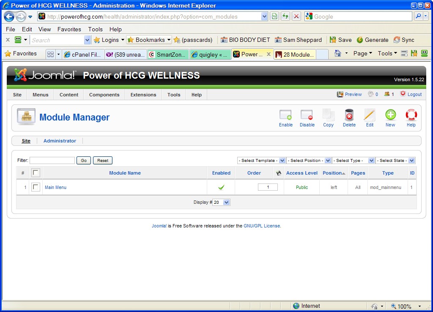This screenshot has width=433, height=312.
Task: Click the Refresh page icon
Action: [x=285, y=16]
